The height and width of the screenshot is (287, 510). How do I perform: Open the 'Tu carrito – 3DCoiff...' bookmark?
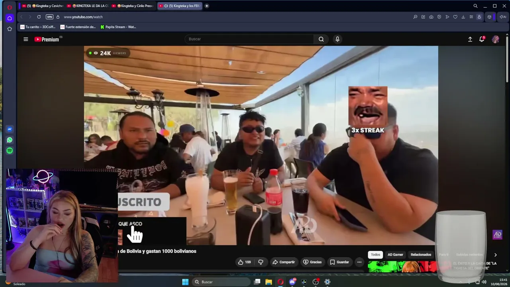point(38,27)
